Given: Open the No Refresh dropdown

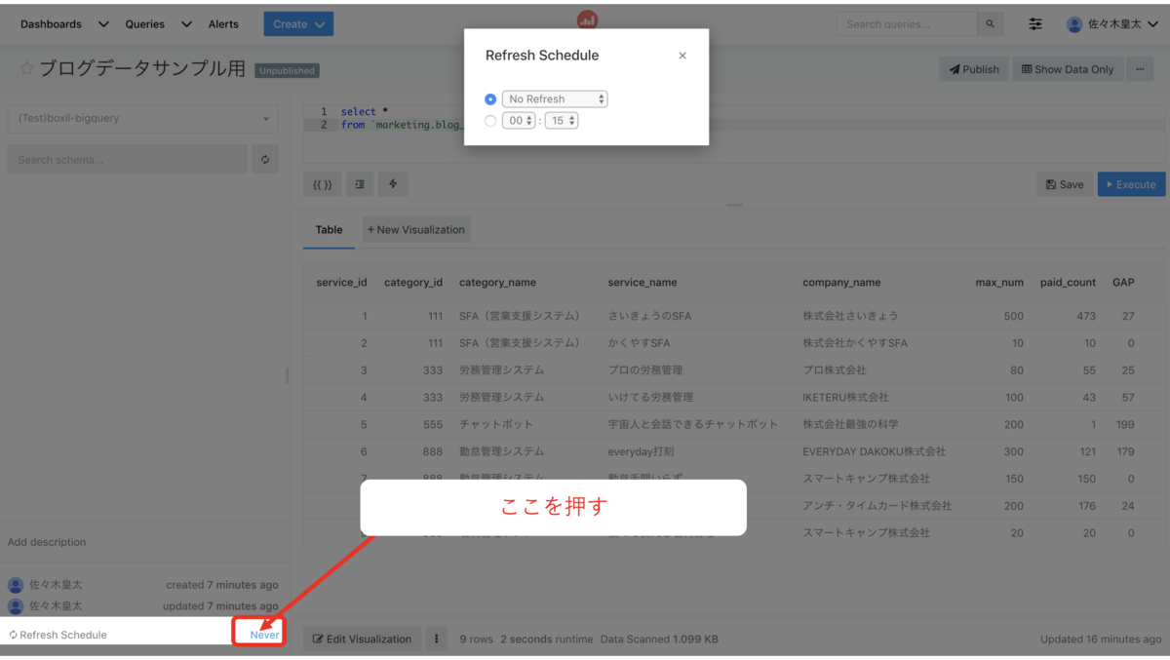Looking at the screenshot, I should click(554, 98).
